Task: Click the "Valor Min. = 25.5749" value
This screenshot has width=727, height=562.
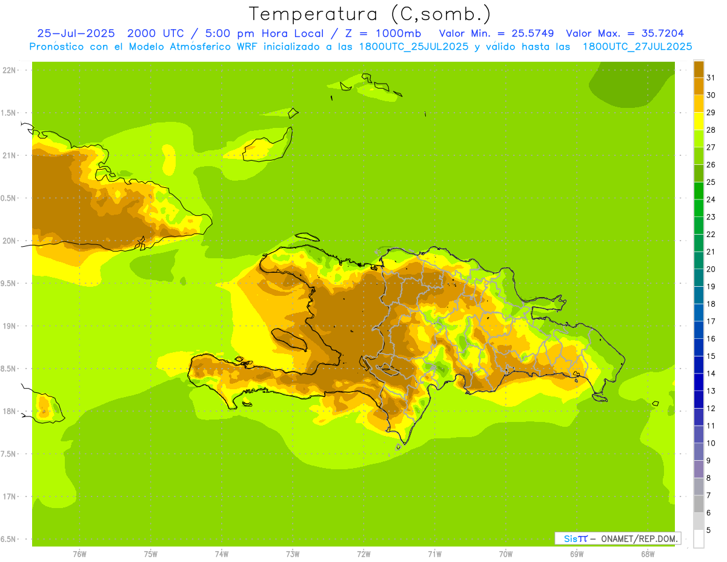Action: pyautogui.click(x=496, y=33)
